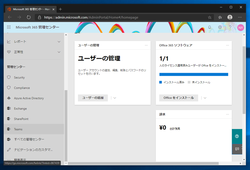The height and width of the screenshot is (170, 250).
Task: Open the help question mark in the header
Action: tap(230, 27)
